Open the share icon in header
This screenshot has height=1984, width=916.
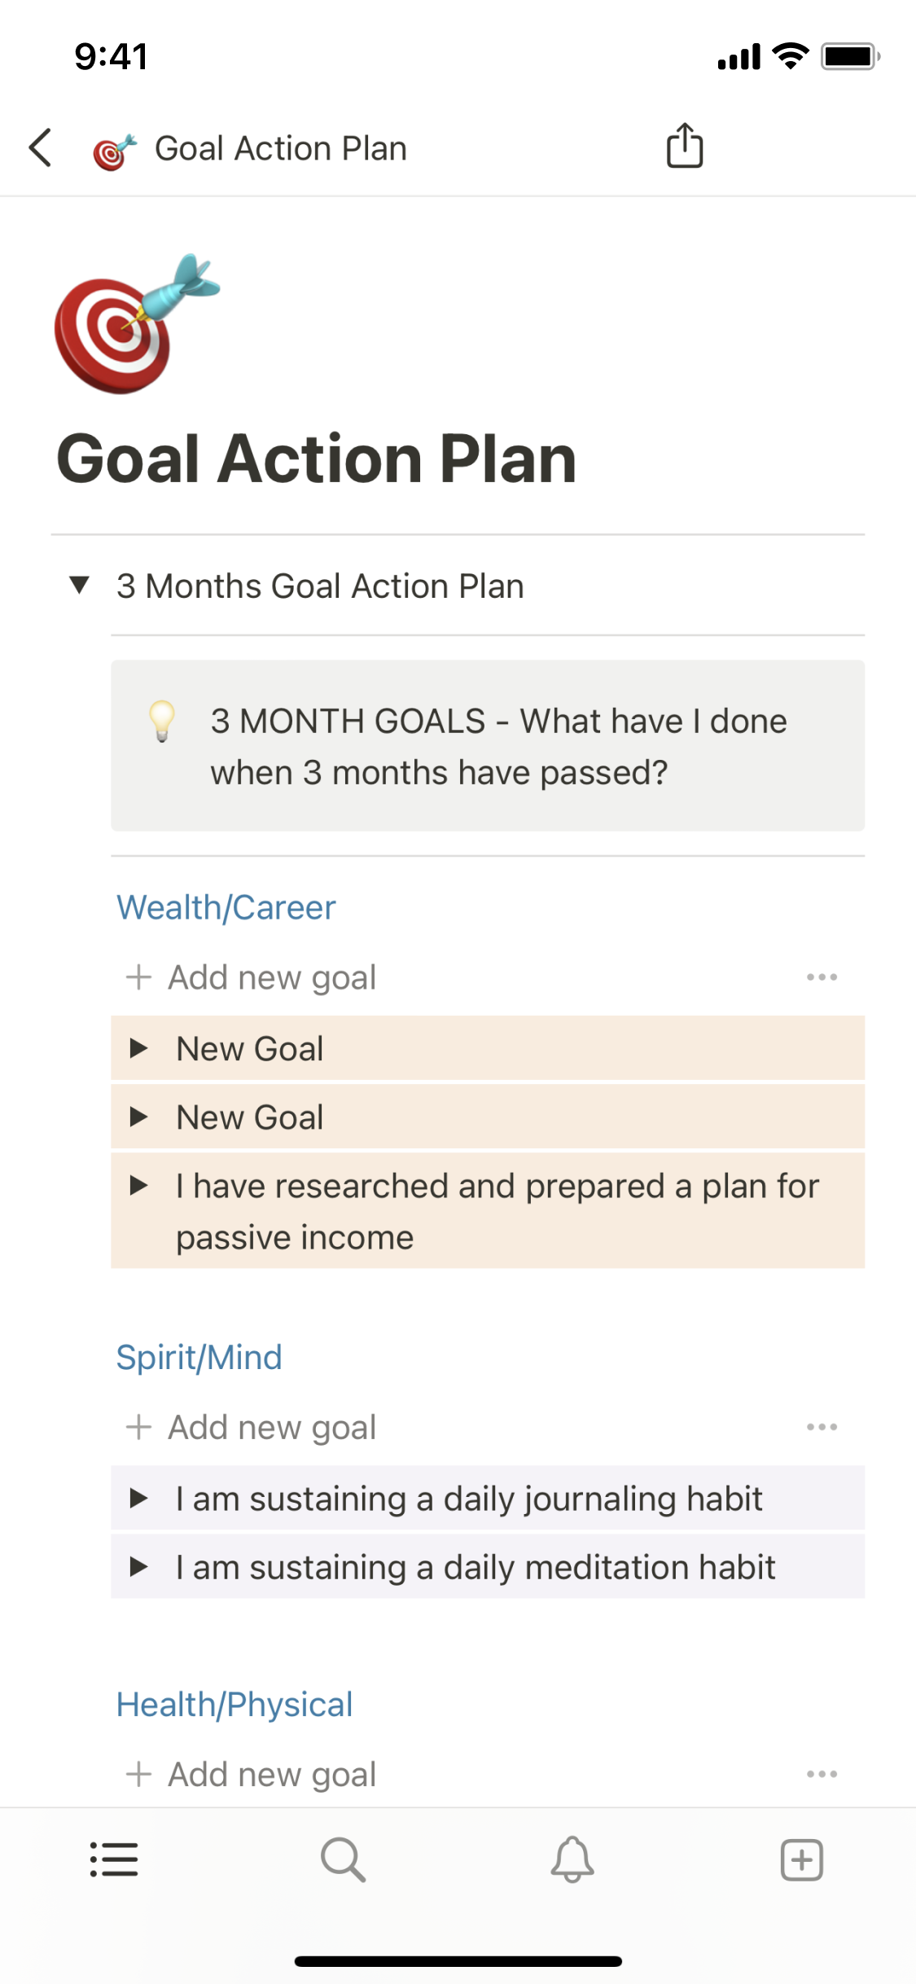point(684,147)
